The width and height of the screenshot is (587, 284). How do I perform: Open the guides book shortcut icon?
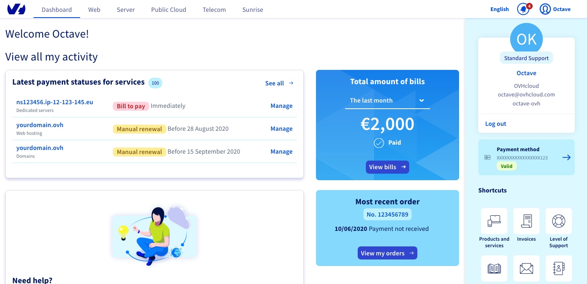(x=494, y=268)
